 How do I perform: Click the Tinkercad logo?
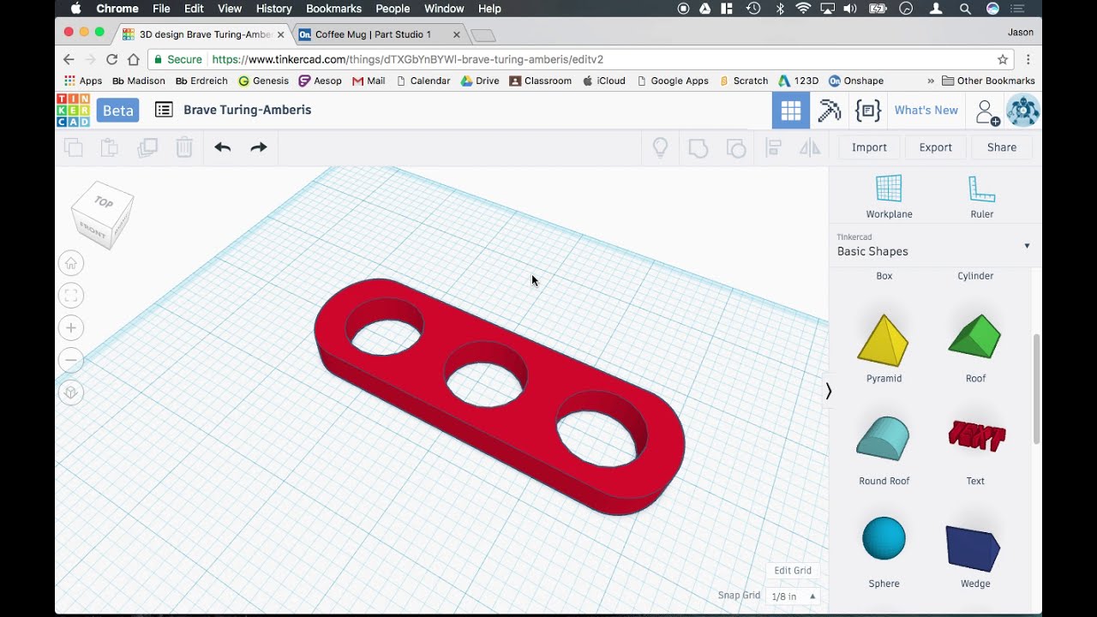click(73, 111)
